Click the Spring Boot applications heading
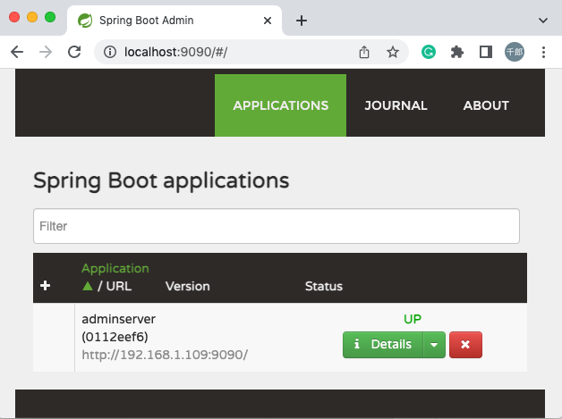The image size is (562, 419). coord(161,180)
